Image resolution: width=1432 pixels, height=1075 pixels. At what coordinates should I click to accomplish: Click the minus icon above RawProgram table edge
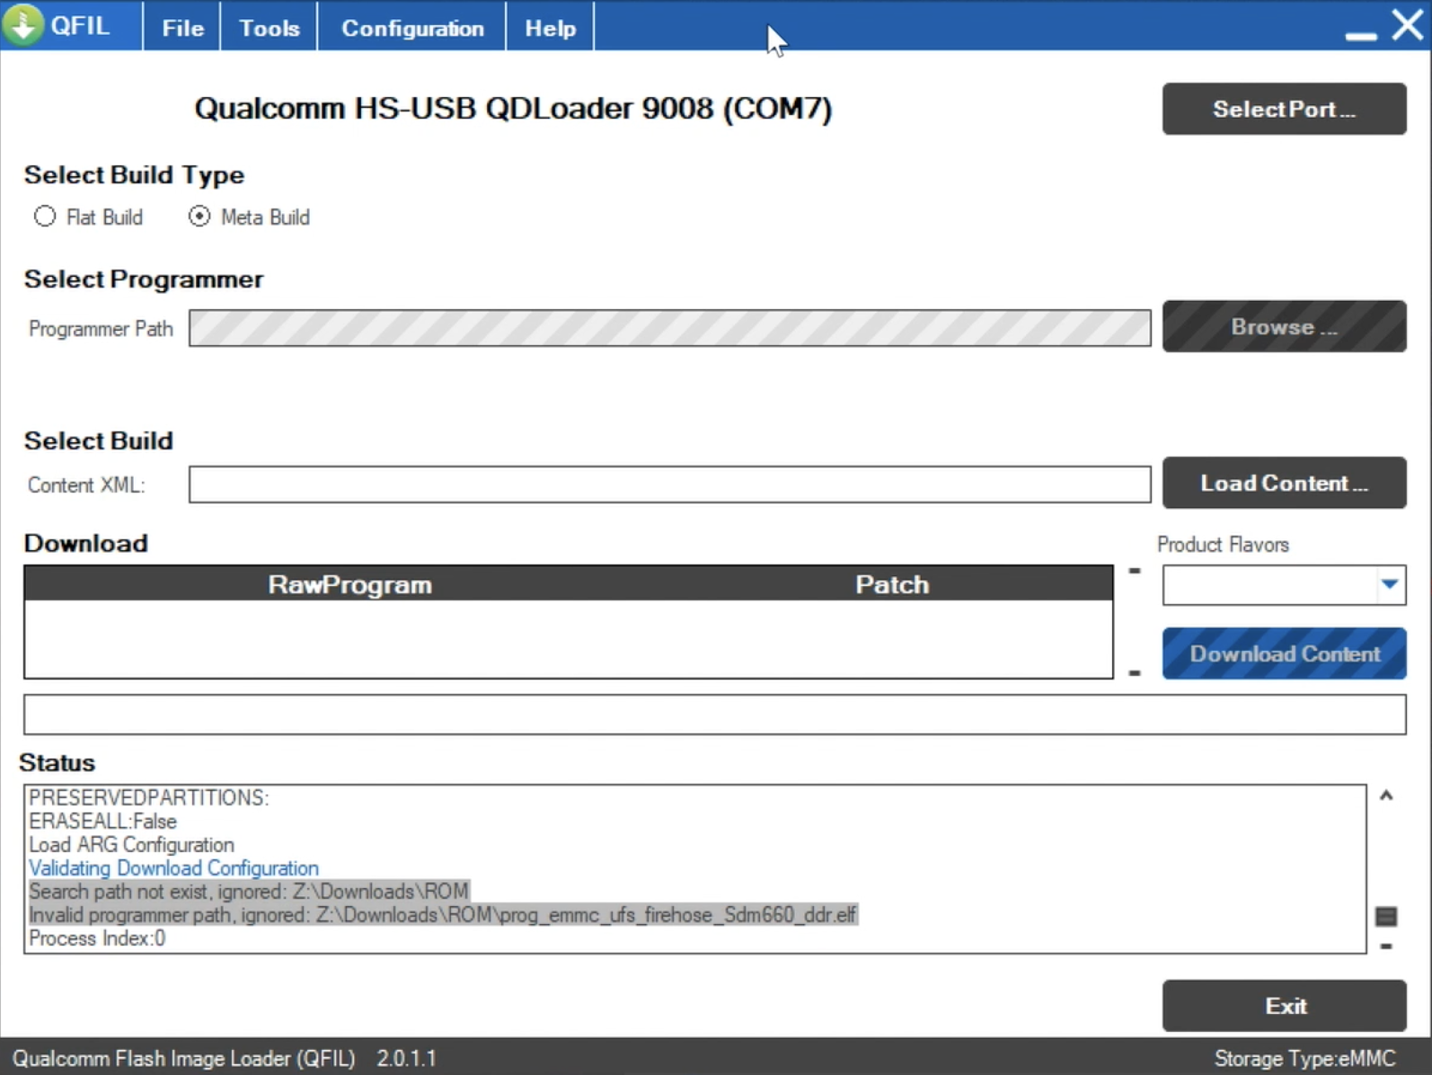pos(1135,571)
